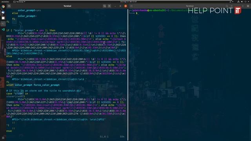
Task: Click the 'vm-ubuntu20' hostname in right prompt
Action: [x=157, y=10]
